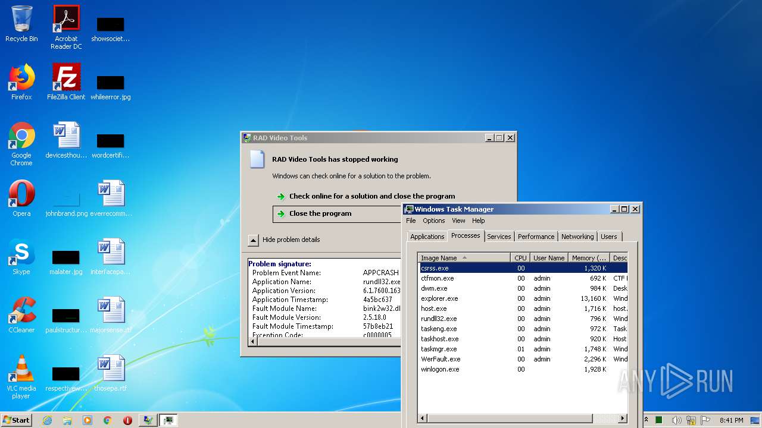Select explorer.exe process
762x428 pixels.
[x=523, y=298]
